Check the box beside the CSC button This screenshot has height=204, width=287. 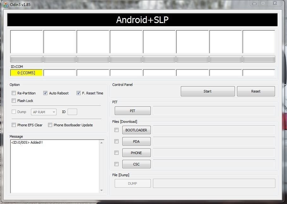(x=116, y=164)
